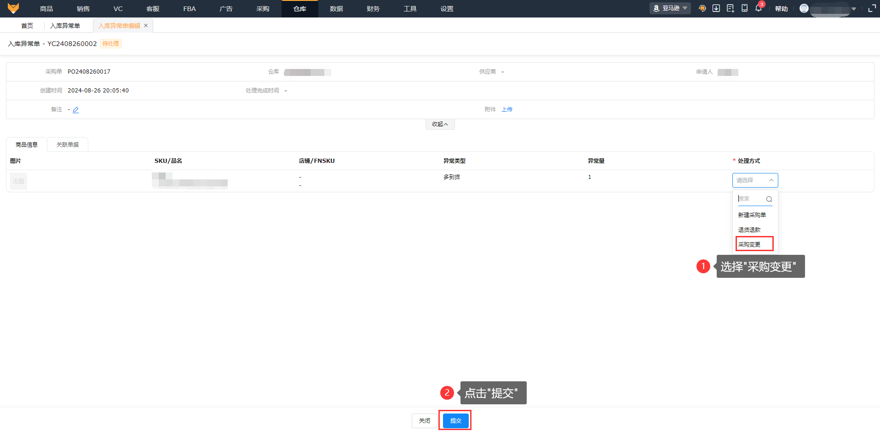
Task: Switch to the 关联单据 tab
Action: pos(68,144)
